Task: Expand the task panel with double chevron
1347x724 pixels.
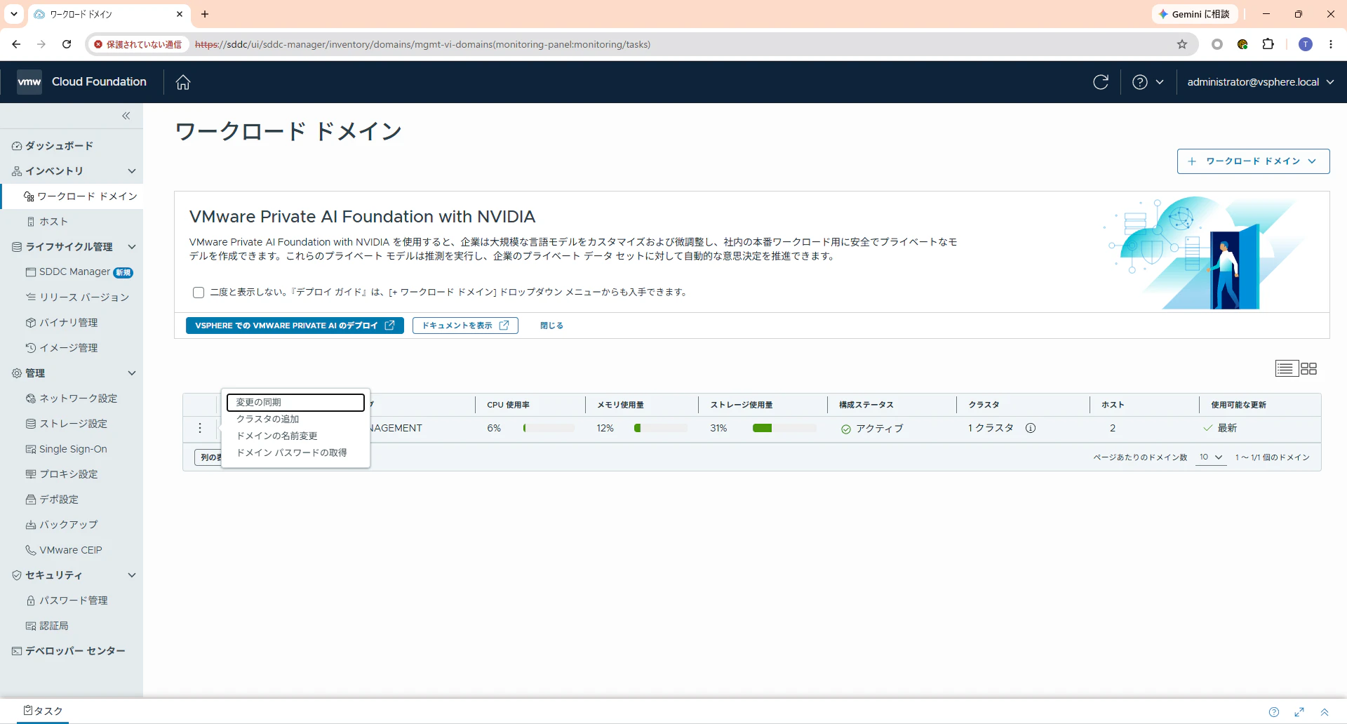Action: (x=1325, y=712)
